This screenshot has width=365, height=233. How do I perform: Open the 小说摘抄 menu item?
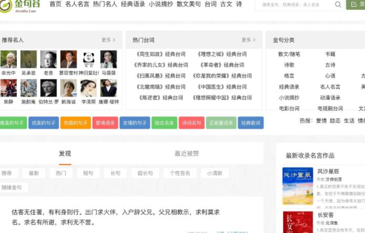click(x=161, y=4)
